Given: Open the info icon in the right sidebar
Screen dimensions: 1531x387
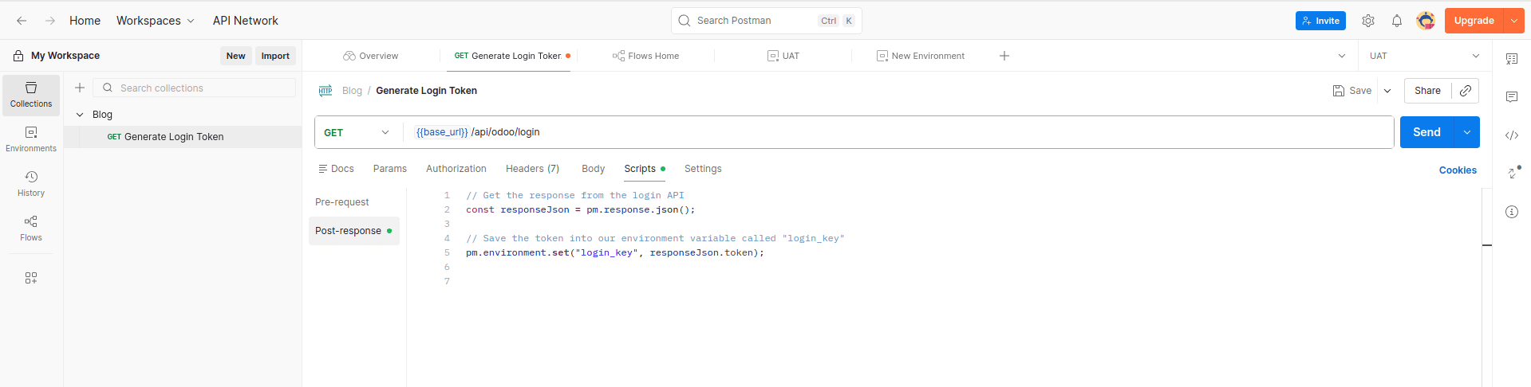Looking at the screenshot, I should coord(1512,212).
